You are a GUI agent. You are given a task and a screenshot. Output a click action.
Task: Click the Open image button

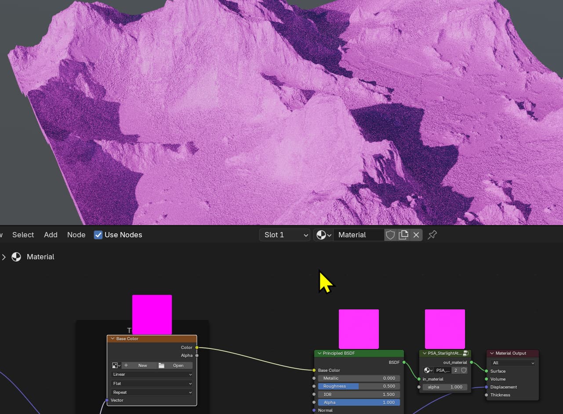click(174, 366)
